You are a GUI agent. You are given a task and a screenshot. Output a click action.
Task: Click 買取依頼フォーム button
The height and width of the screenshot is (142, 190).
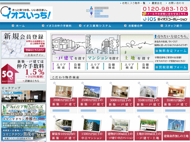(171, 67)
